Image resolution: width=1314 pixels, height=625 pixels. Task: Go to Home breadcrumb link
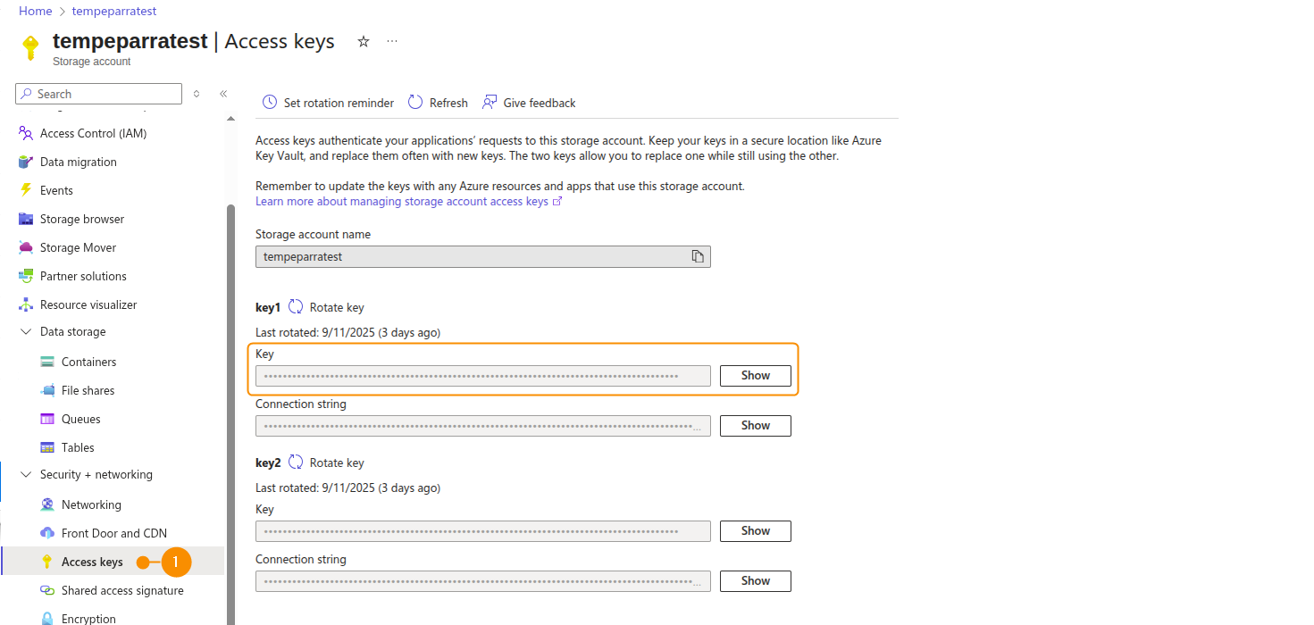(35, 12)
